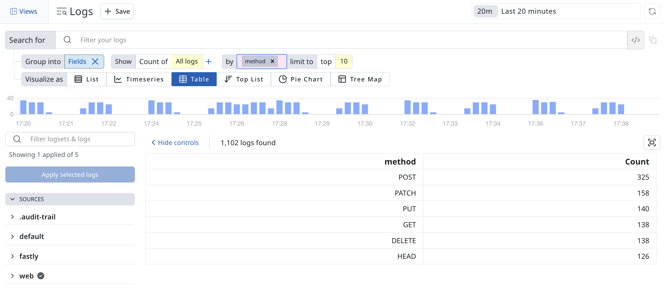Open the Views side panel

24,11
